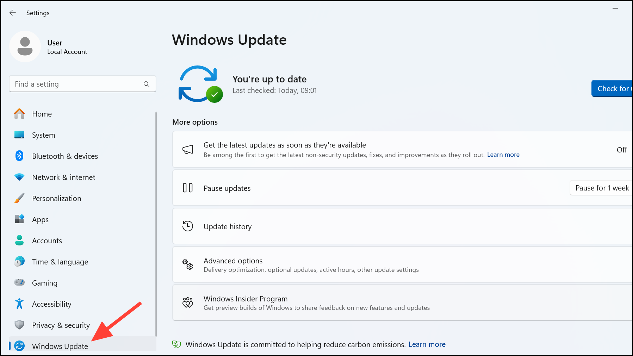Click the sidebar vertical scrollbar
633x356 pixels.
[156, 224]
